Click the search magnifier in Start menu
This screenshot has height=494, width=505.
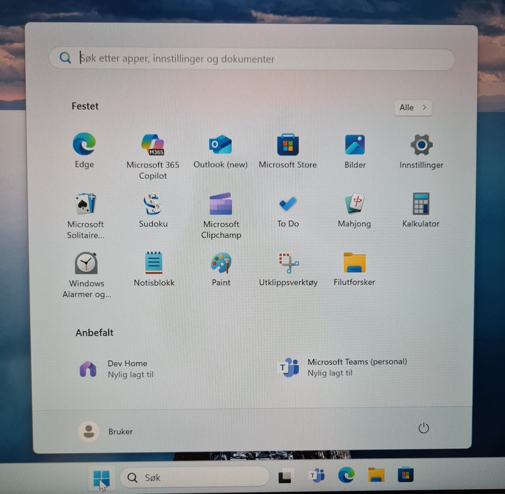[x=65, y=58]
